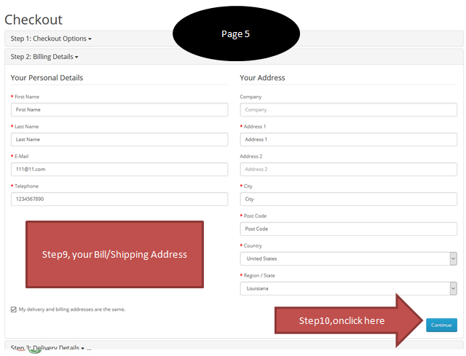Focus the City input field
The height and width of the screenshot is (356, 466).
coord(348,199)
